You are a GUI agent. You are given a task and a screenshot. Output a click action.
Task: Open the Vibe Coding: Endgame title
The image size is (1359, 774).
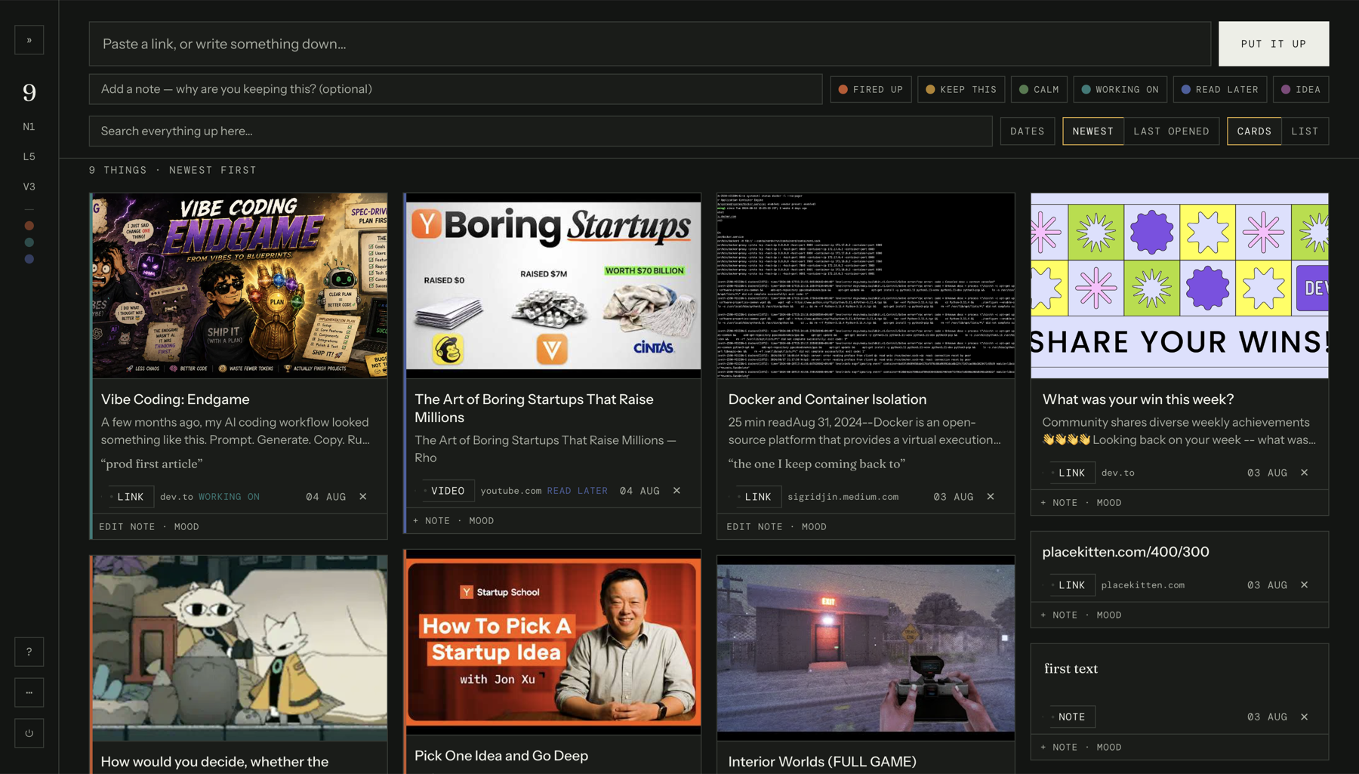175,399
